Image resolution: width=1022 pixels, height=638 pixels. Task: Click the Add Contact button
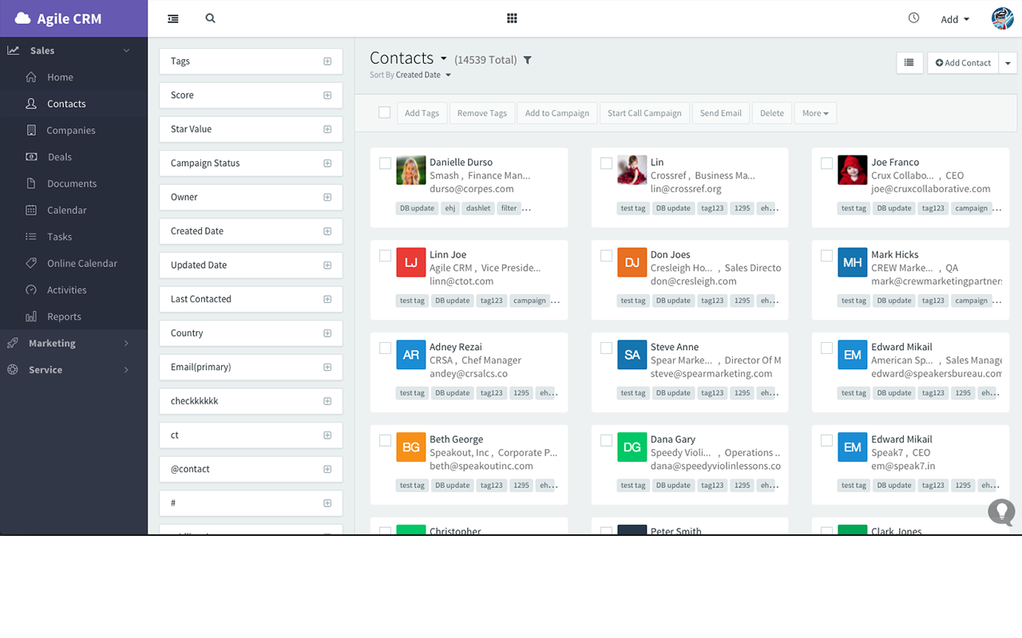point(962,62)
